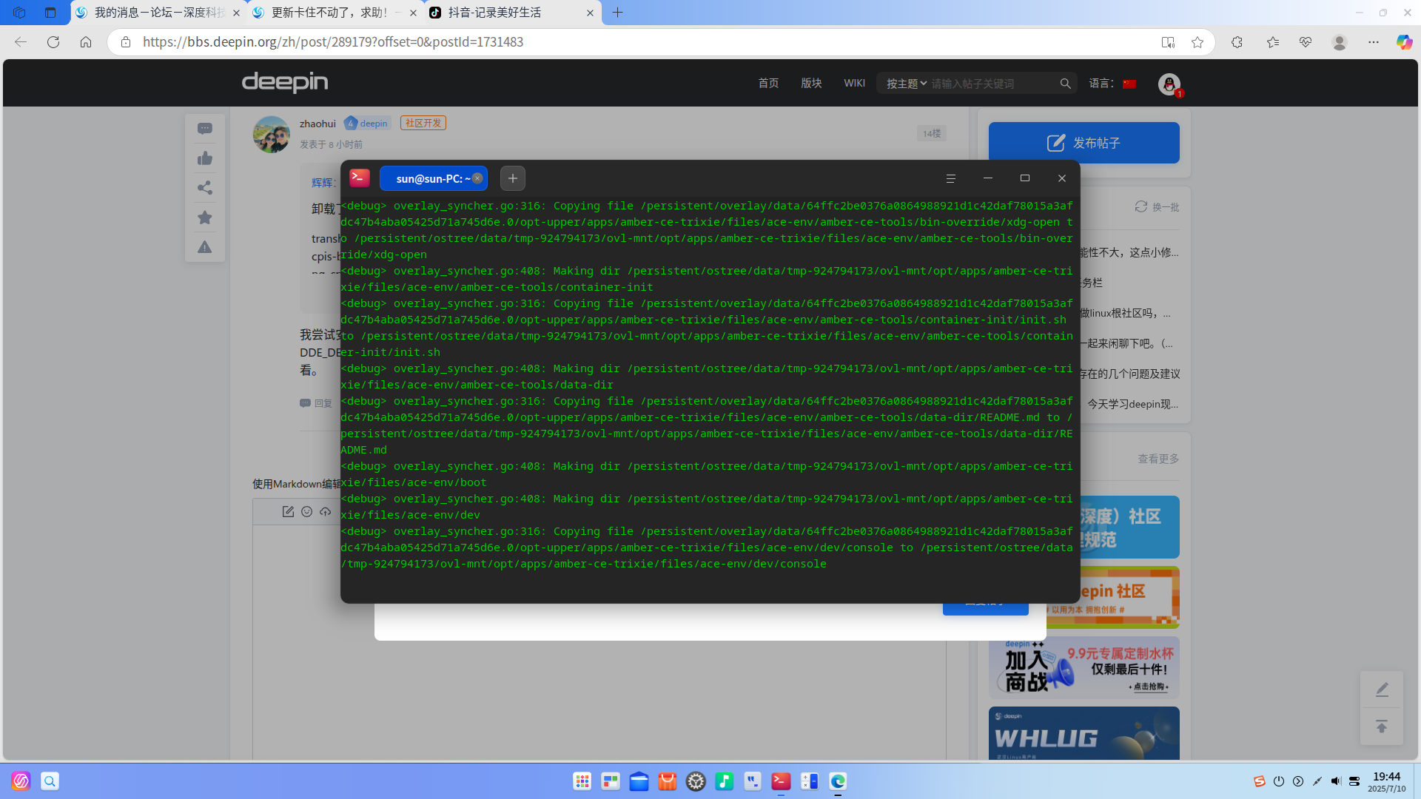Open the user avatar with notification badge
Screen dimensions: 1421x799
tap(1169, 84)
